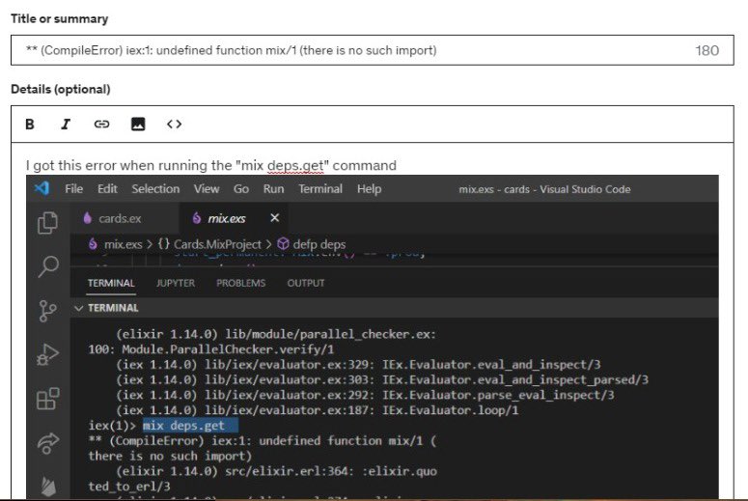Screen dimensions: 748x501
Task: Collapse the TERMINAL section chevron
Action: pyautogui.click(x=79, y=308)
